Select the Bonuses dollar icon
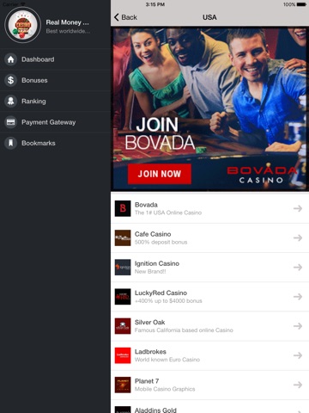Viewport: 309px width, 413px height. point(10,81)
